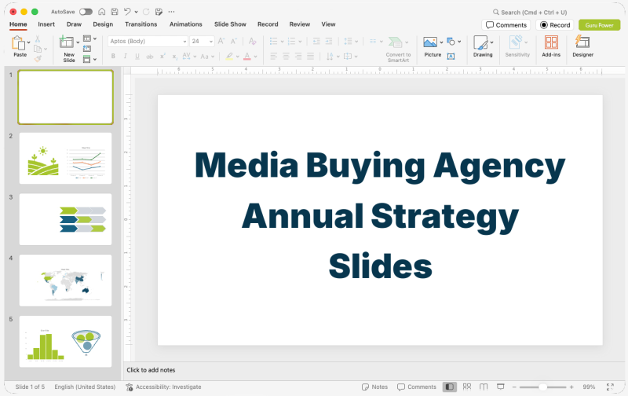Open the Drawing tools
The image size is (628, 396).
[483, 46]
